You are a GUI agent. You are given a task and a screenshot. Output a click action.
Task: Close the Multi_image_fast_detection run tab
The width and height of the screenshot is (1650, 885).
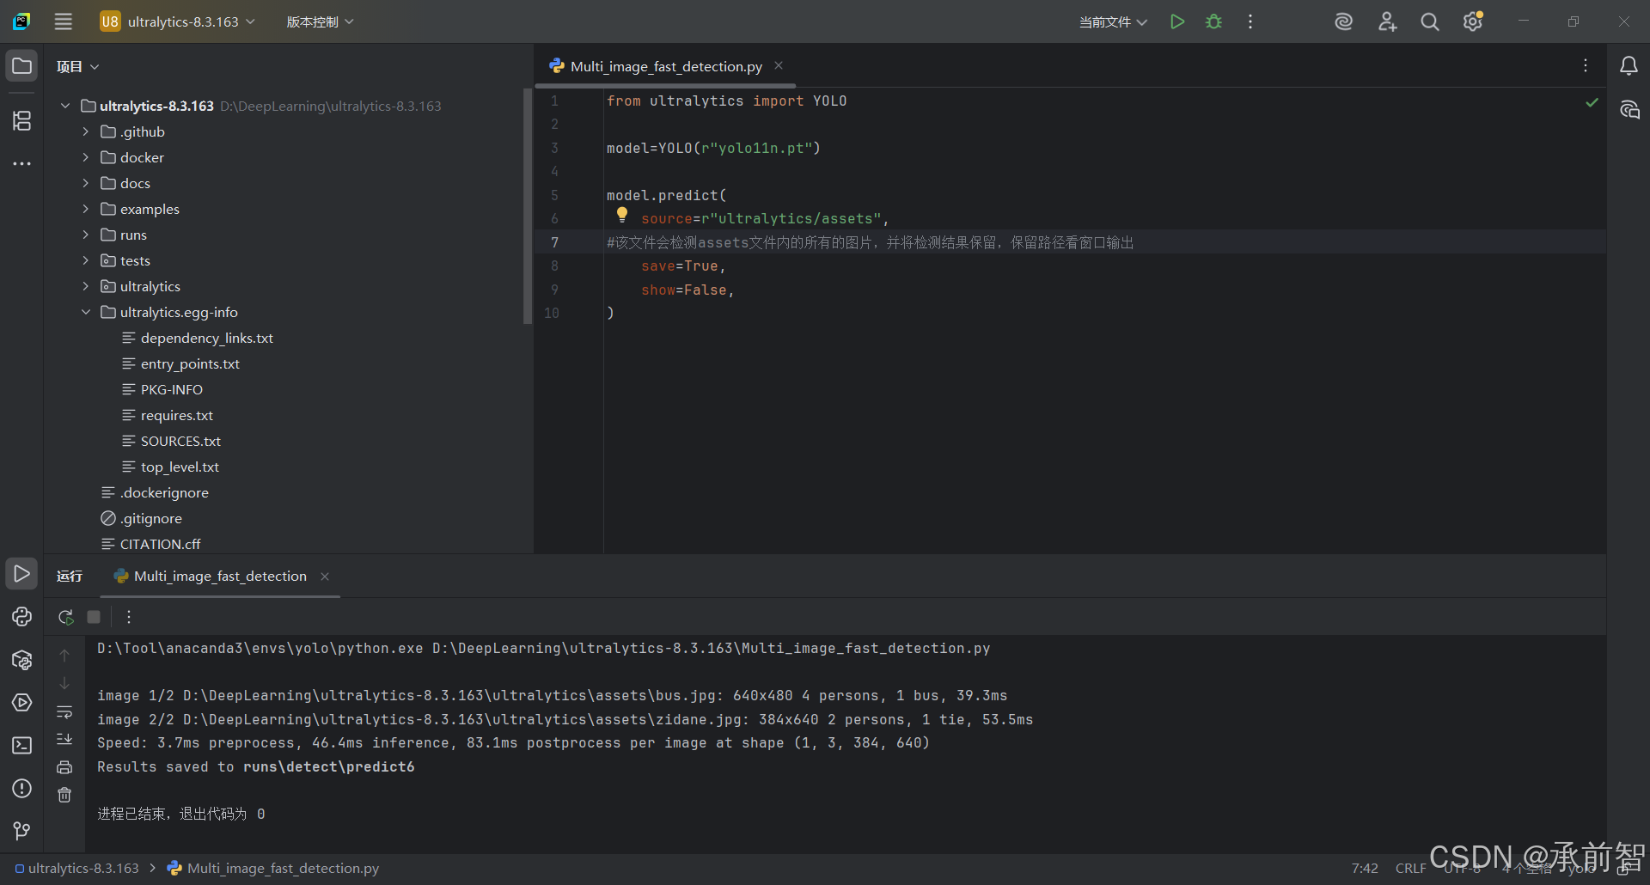(x=325, y=577)
